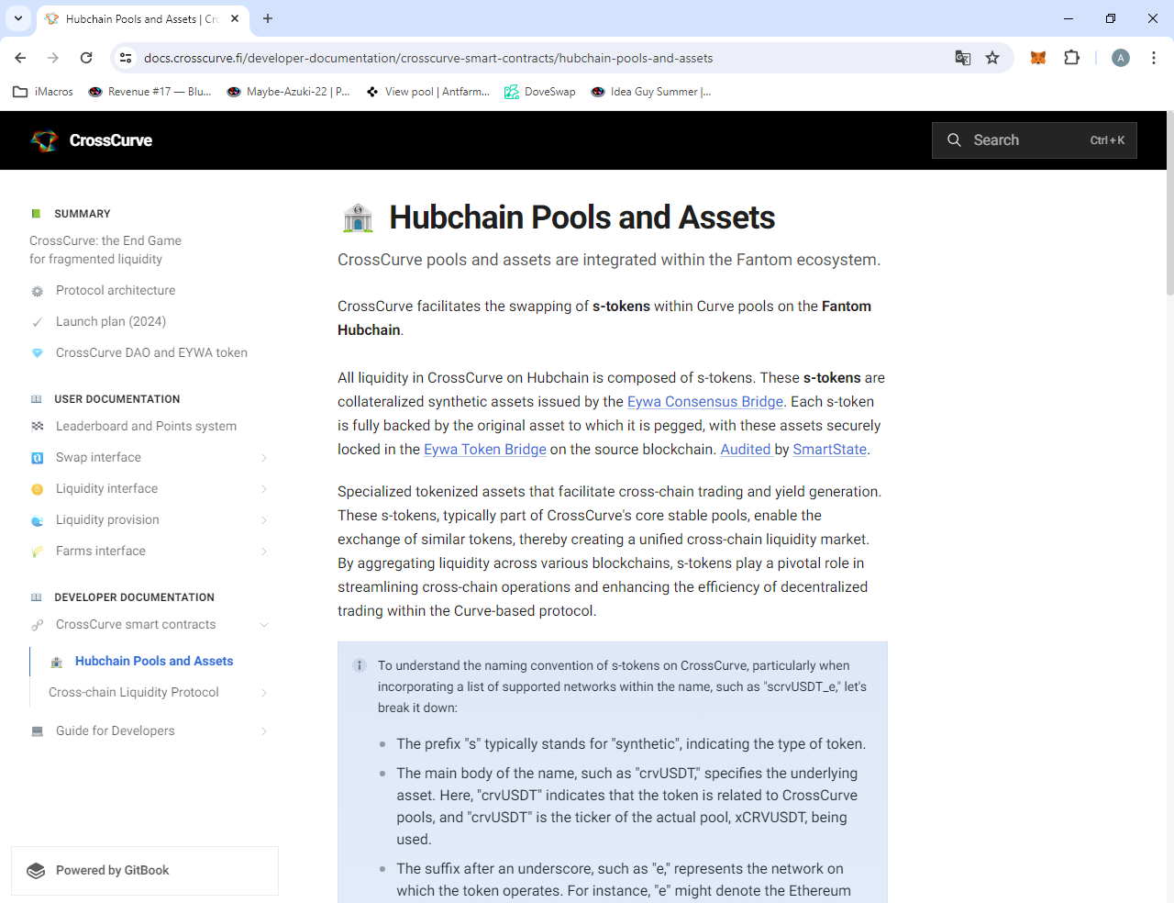The height and width of the screenshot is (903, 1174).
Task: Open Leaderboard and Points system page
Action: point(146,426)
